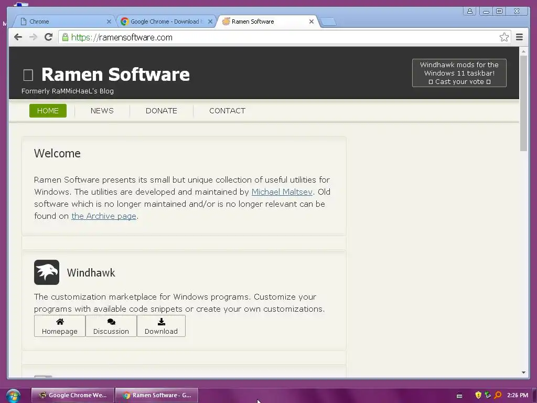Click the Chrome user profile icon
This screenshot has height=403, width=537.
point(469,12)
